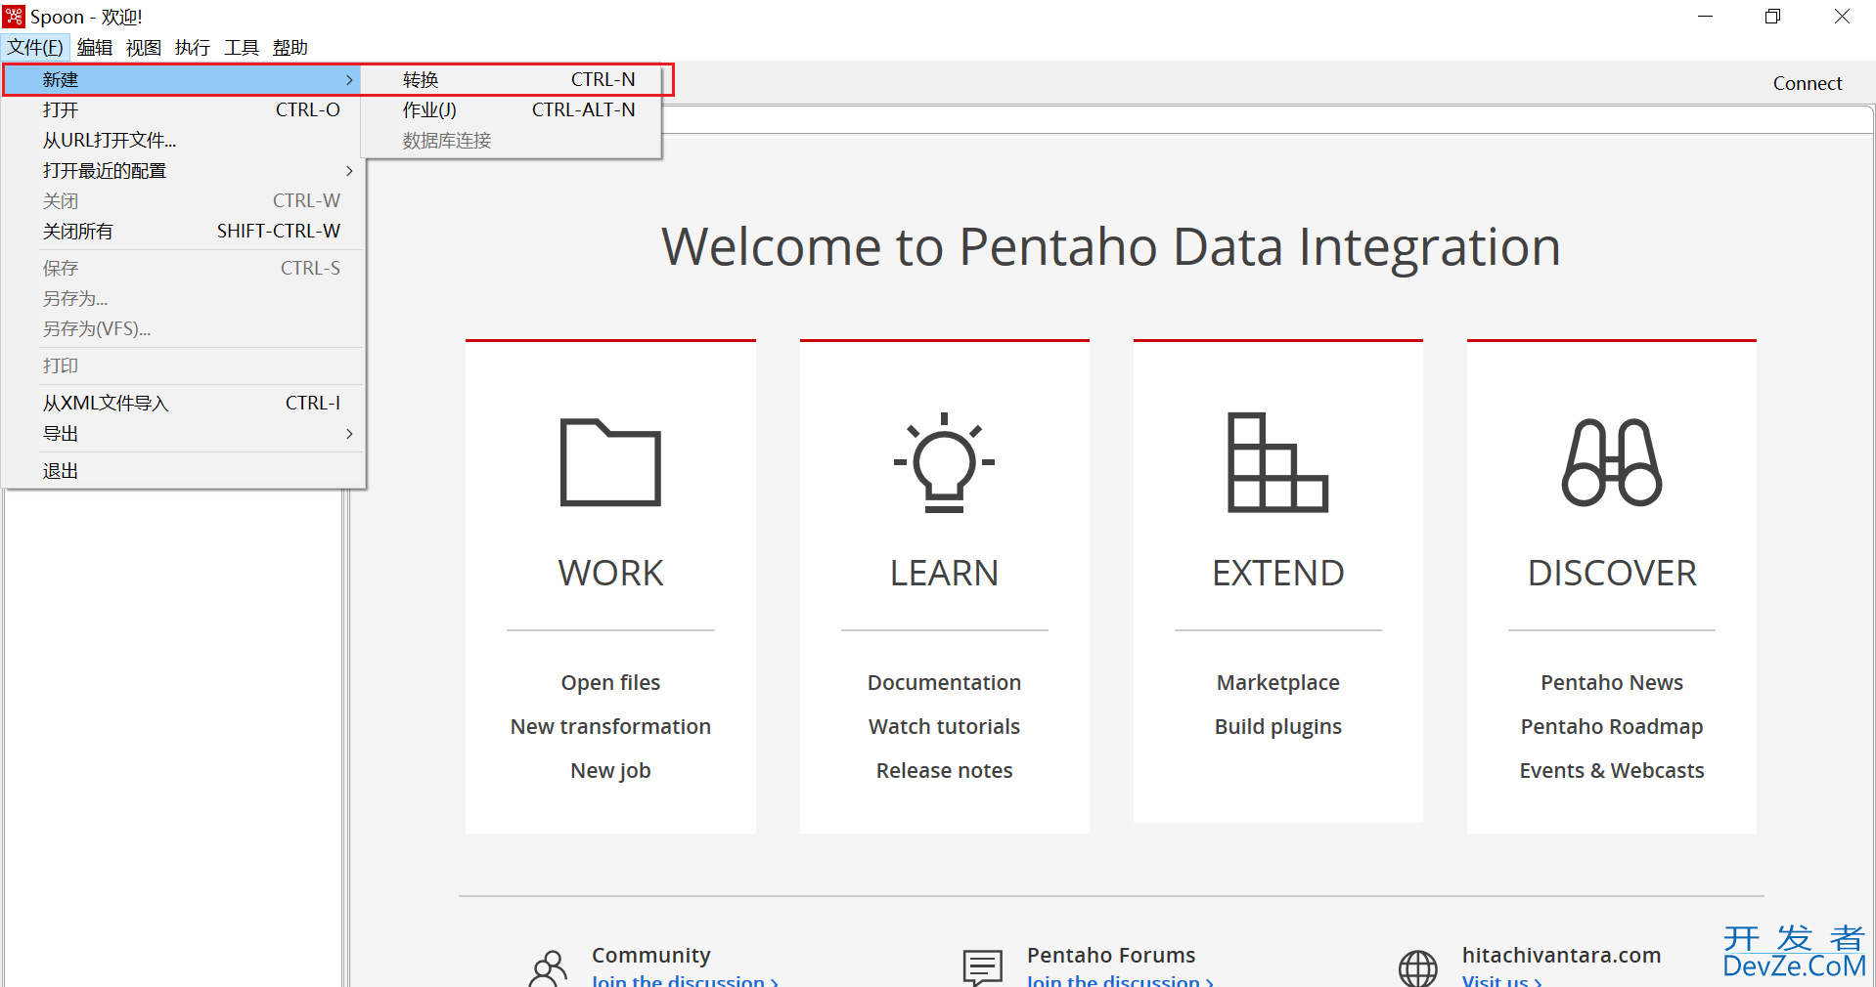Click the disabled 关闭 menu entry

coord(183,201)
